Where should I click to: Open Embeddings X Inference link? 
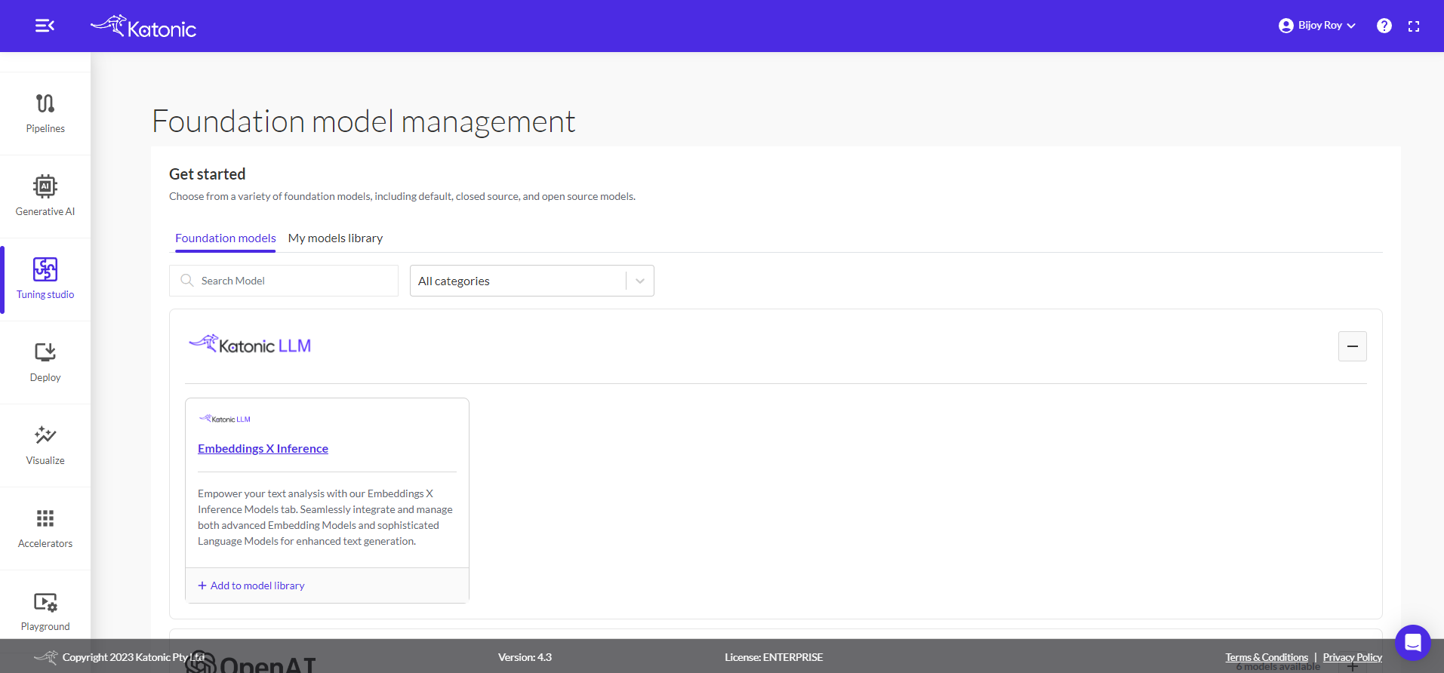(x=263, y=449)
